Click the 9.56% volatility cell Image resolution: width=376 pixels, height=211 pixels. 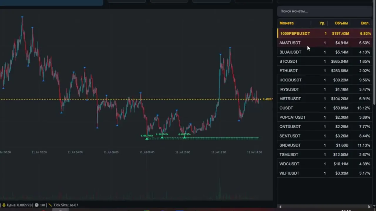(365, 80)
